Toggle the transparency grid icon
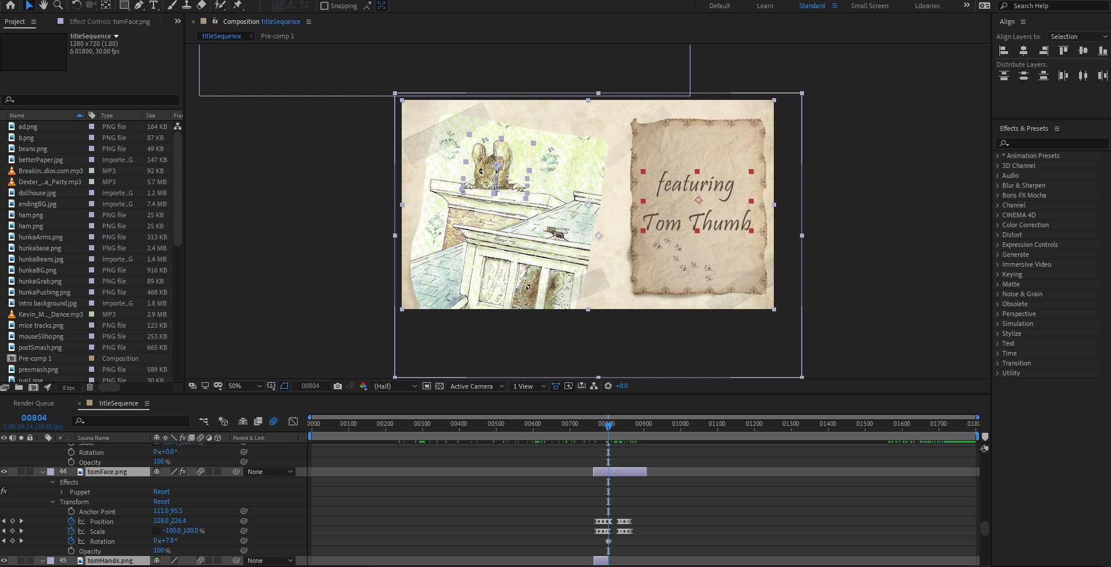1111x567 pixels. pyautogui.click(x=440, y=386)
